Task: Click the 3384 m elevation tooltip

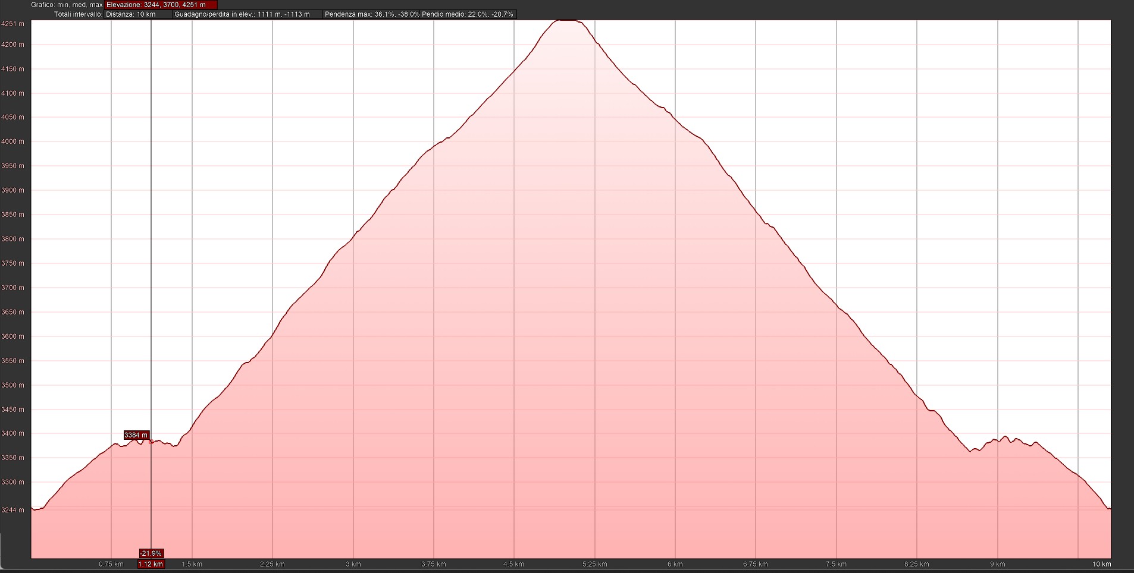Action: (136, 435)
